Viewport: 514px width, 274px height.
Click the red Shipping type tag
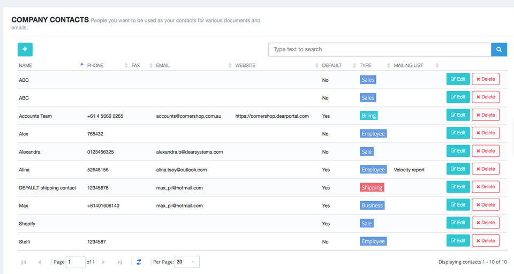[x=372, y=187]
